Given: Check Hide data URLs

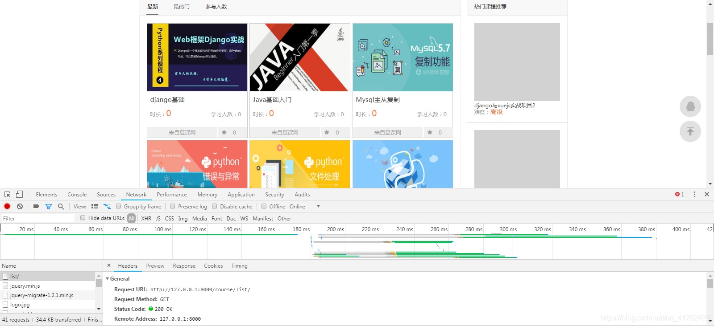Looking at the screenshot, I should point(83,218).
